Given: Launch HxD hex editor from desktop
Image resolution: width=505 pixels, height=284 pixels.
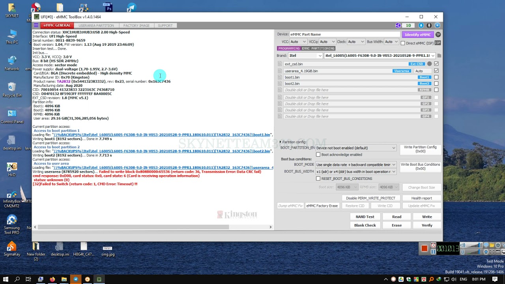Looking at the screenshot, I should pyautogui.click(x=12, y=169).
